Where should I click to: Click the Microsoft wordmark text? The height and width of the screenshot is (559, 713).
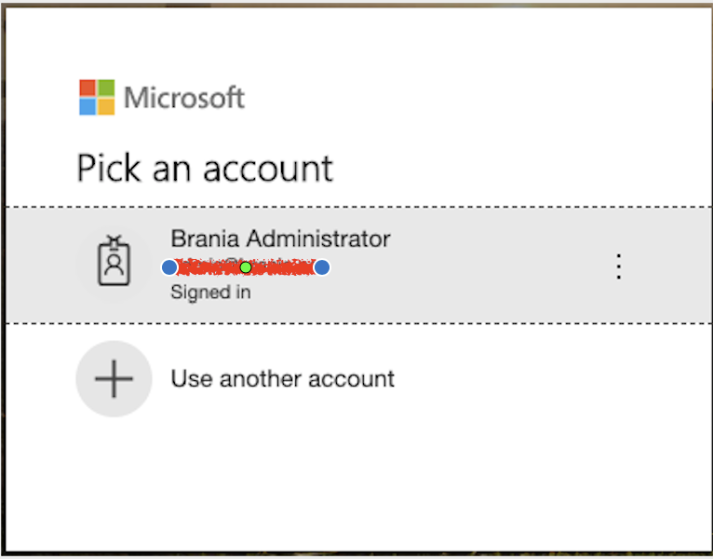(184, 98)
